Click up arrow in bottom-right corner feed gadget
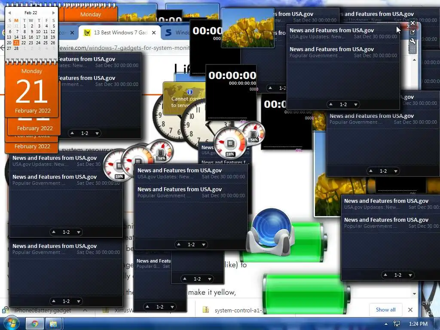 pos(385,275)
